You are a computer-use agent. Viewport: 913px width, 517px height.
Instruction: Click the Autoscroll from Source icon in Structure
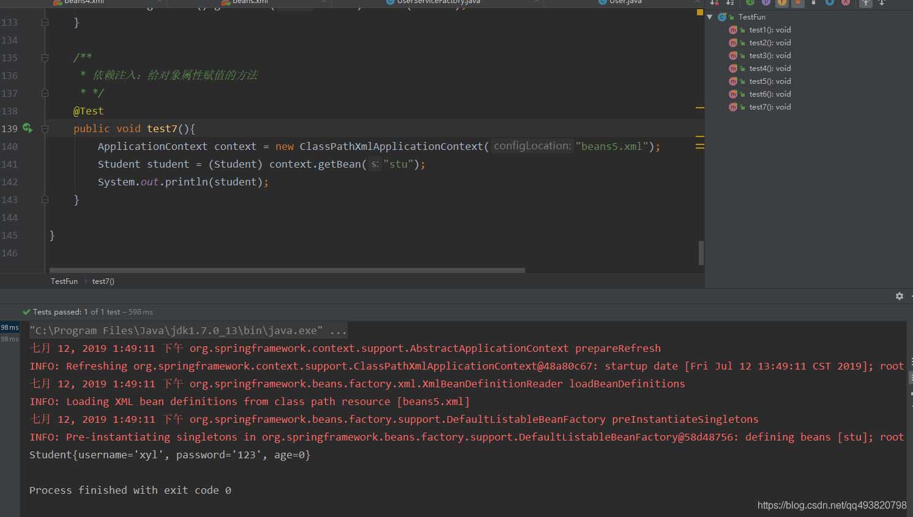pyautogui.click(x=882, y=2)
